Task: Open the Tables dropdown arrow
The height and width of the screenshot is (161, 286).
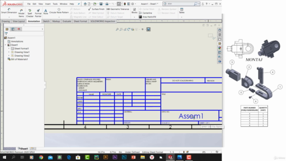Action: (x=182, y=17)
